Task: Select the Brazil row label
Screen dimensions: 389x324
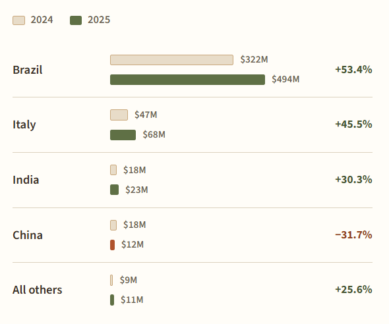Action: coord(28,70)
